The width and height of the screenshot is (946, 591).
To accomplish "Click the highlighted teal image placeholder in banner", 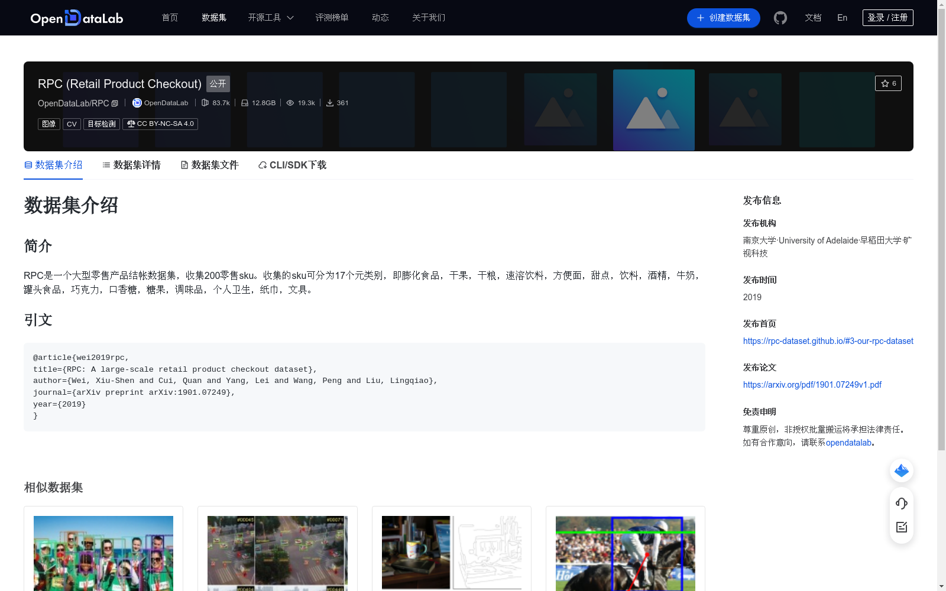I will click(x=654, y=110).
